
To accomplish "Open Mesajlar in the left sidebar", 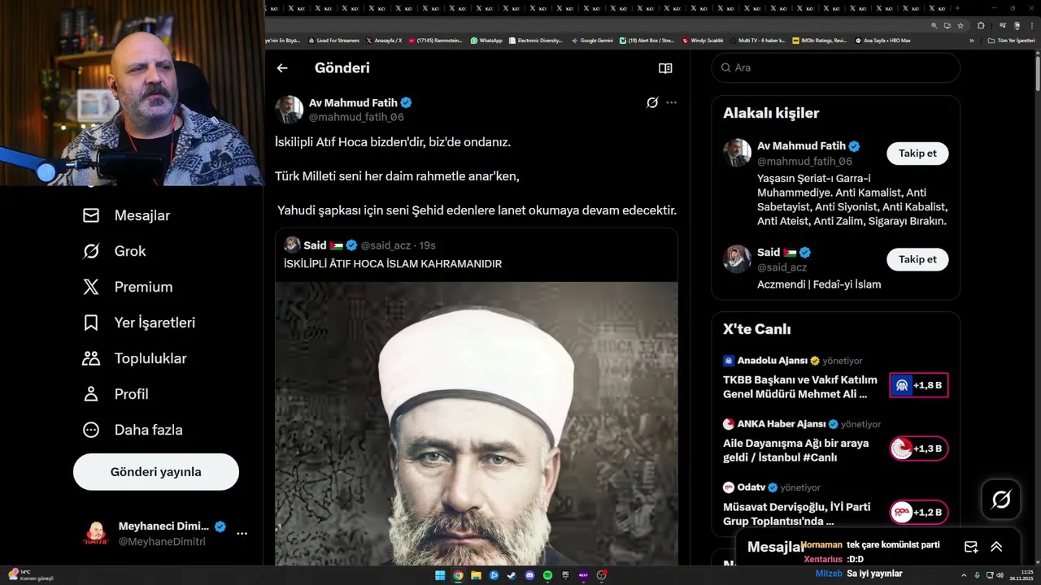I will tap(126, 215).
